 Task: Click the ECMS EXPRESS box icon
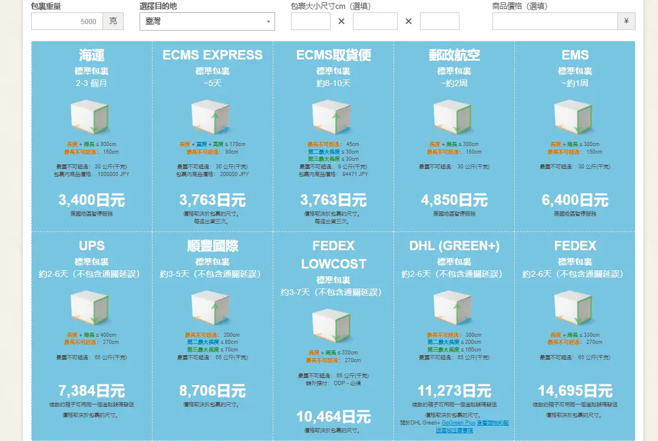[211, 117]
